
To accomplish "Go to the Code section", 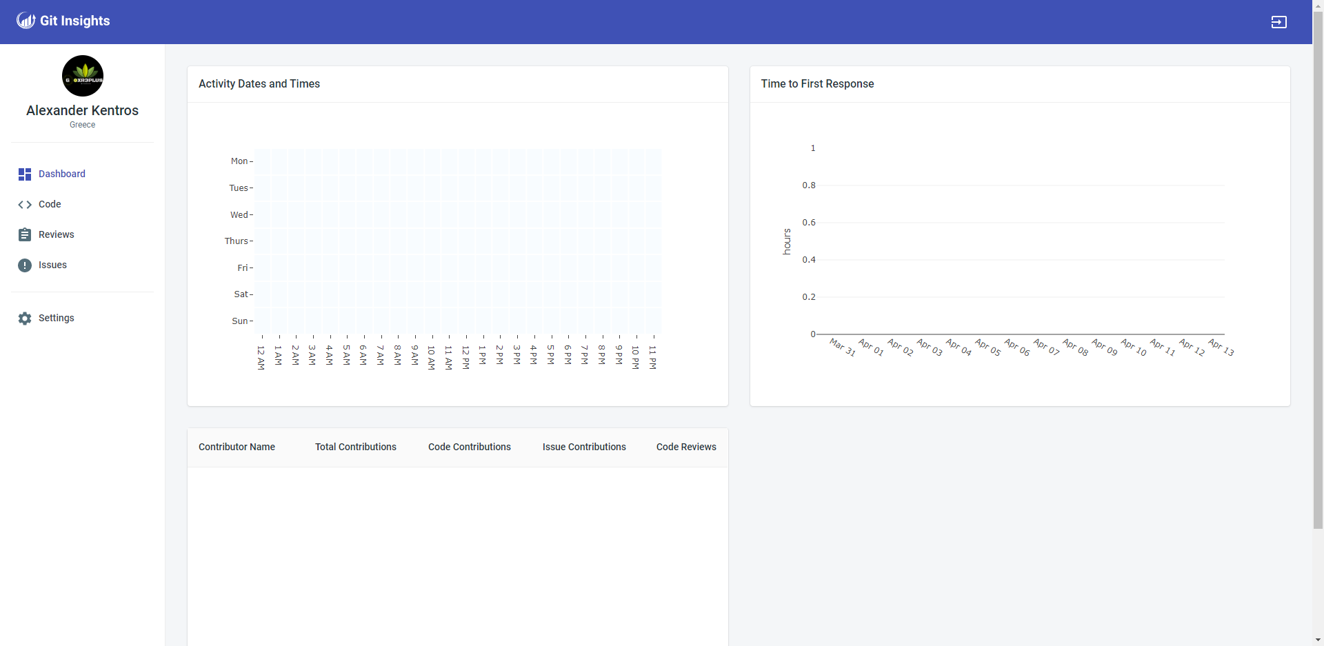I will click(x=83, y=205).
